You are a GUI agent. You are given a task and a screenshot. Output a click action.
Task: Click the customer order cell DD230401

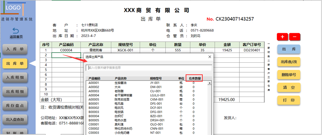click(x=252, y=50)
